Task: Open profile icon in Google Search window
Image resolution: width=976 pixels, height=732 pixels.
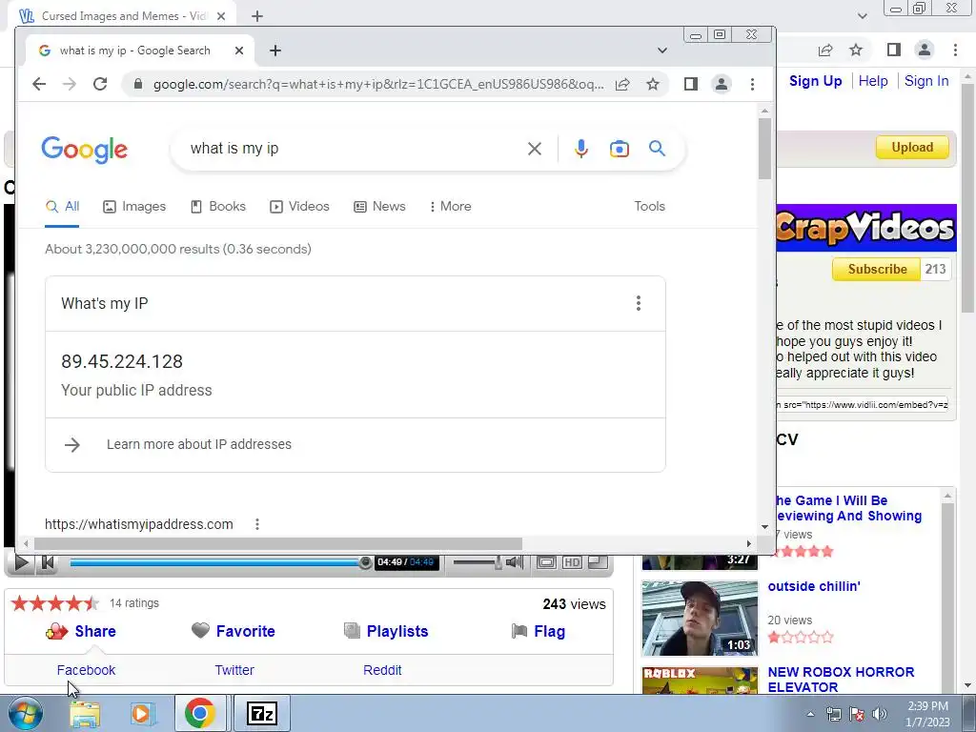Action: click(x=722, y=84)
